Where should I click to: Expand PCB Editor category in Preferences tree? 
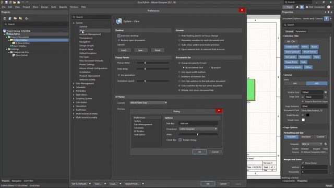pyautogui.click(x=74, y=91)
